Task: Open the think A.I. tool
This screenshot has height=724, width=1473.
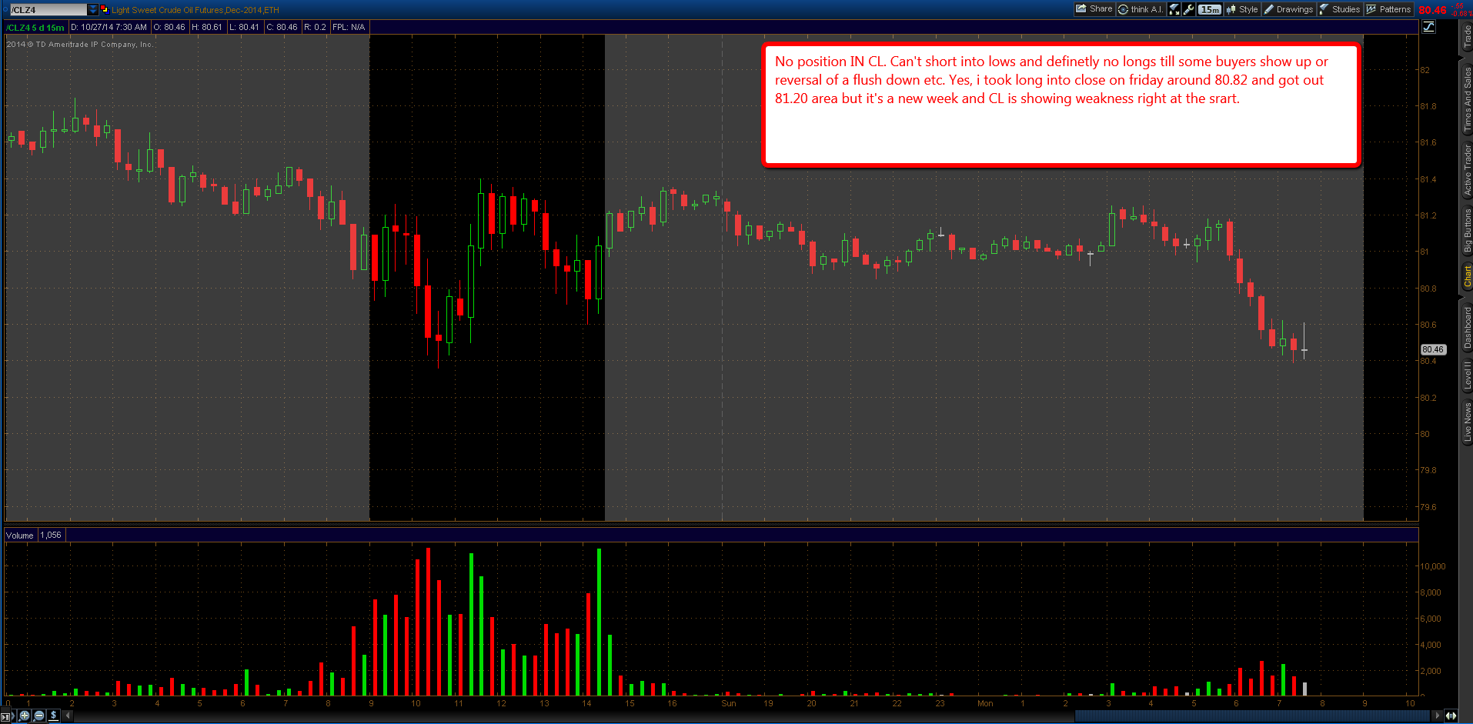Action: (1141, 9)
